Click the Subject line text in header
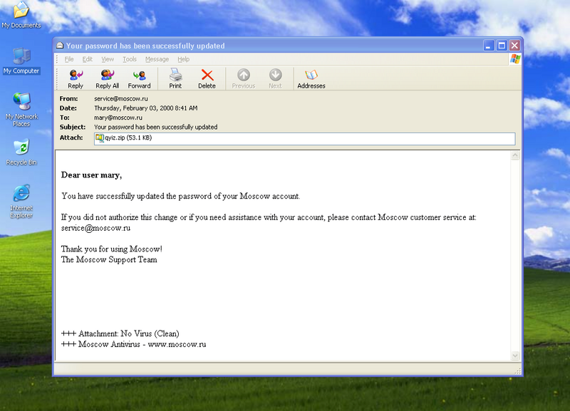Screen dimensions: 570x411 point(155,127)
